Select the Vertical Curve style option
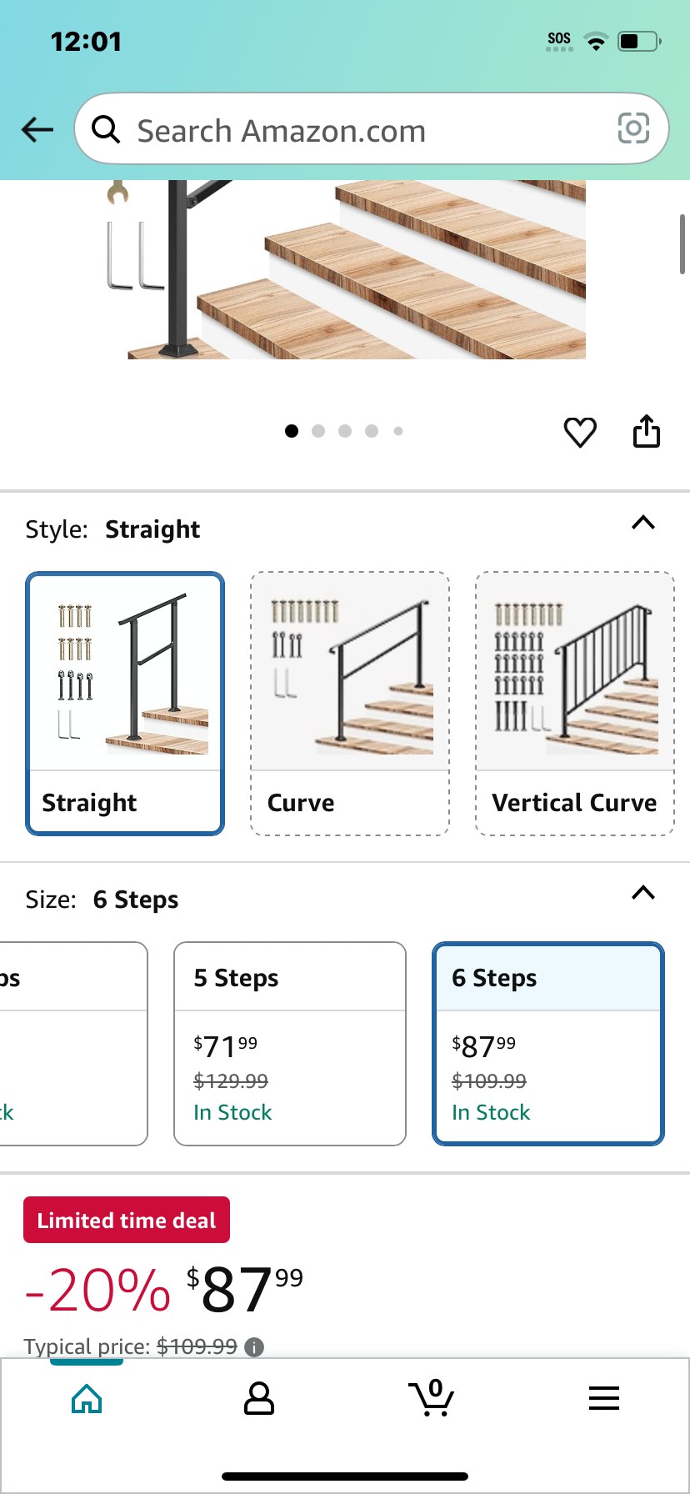 point(575,704)
